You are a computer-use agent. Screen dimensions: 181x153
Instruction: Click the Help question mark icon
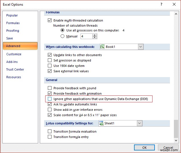(x=161, y=4)
